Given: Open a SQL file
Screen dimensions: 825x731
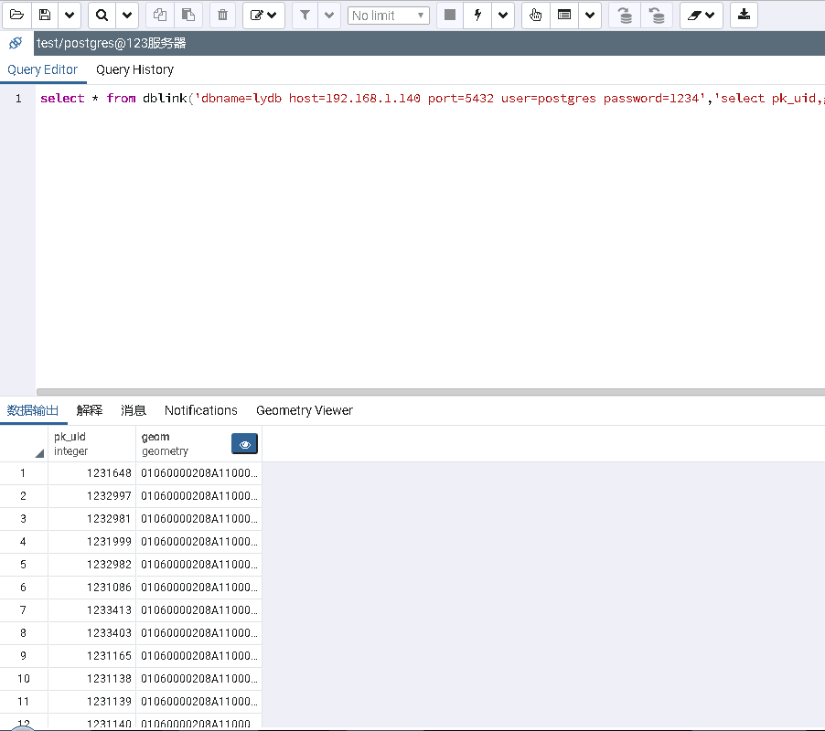Looking at the screenshot, I should coord(16,15).
